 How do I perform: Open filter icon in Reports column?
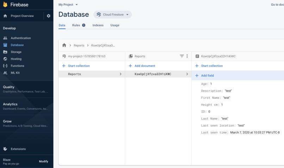click(x=182, y=56)
